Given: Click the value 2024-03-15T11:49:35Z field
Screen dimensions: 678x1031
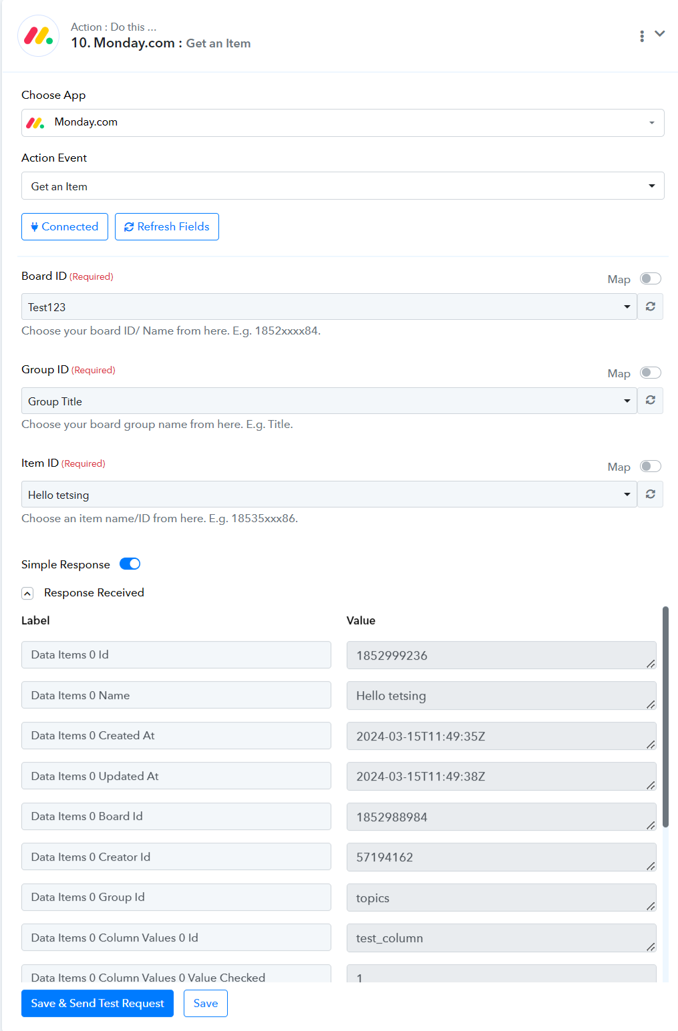Looking at the screenshot, I should 502,736.
